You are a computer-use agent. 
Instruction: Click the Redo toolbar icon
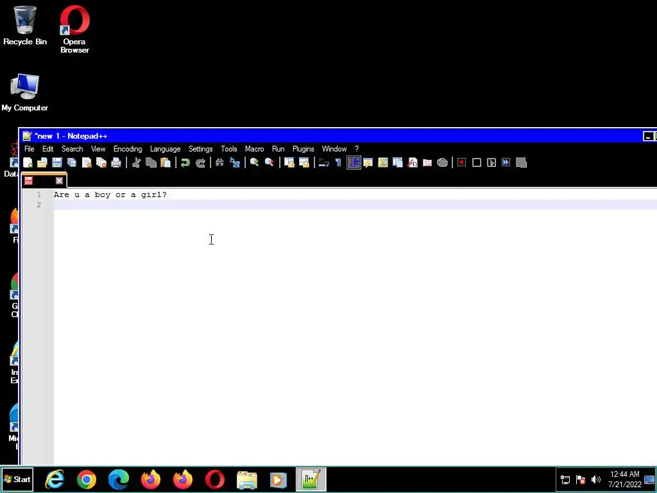click(x=200, y=162)
